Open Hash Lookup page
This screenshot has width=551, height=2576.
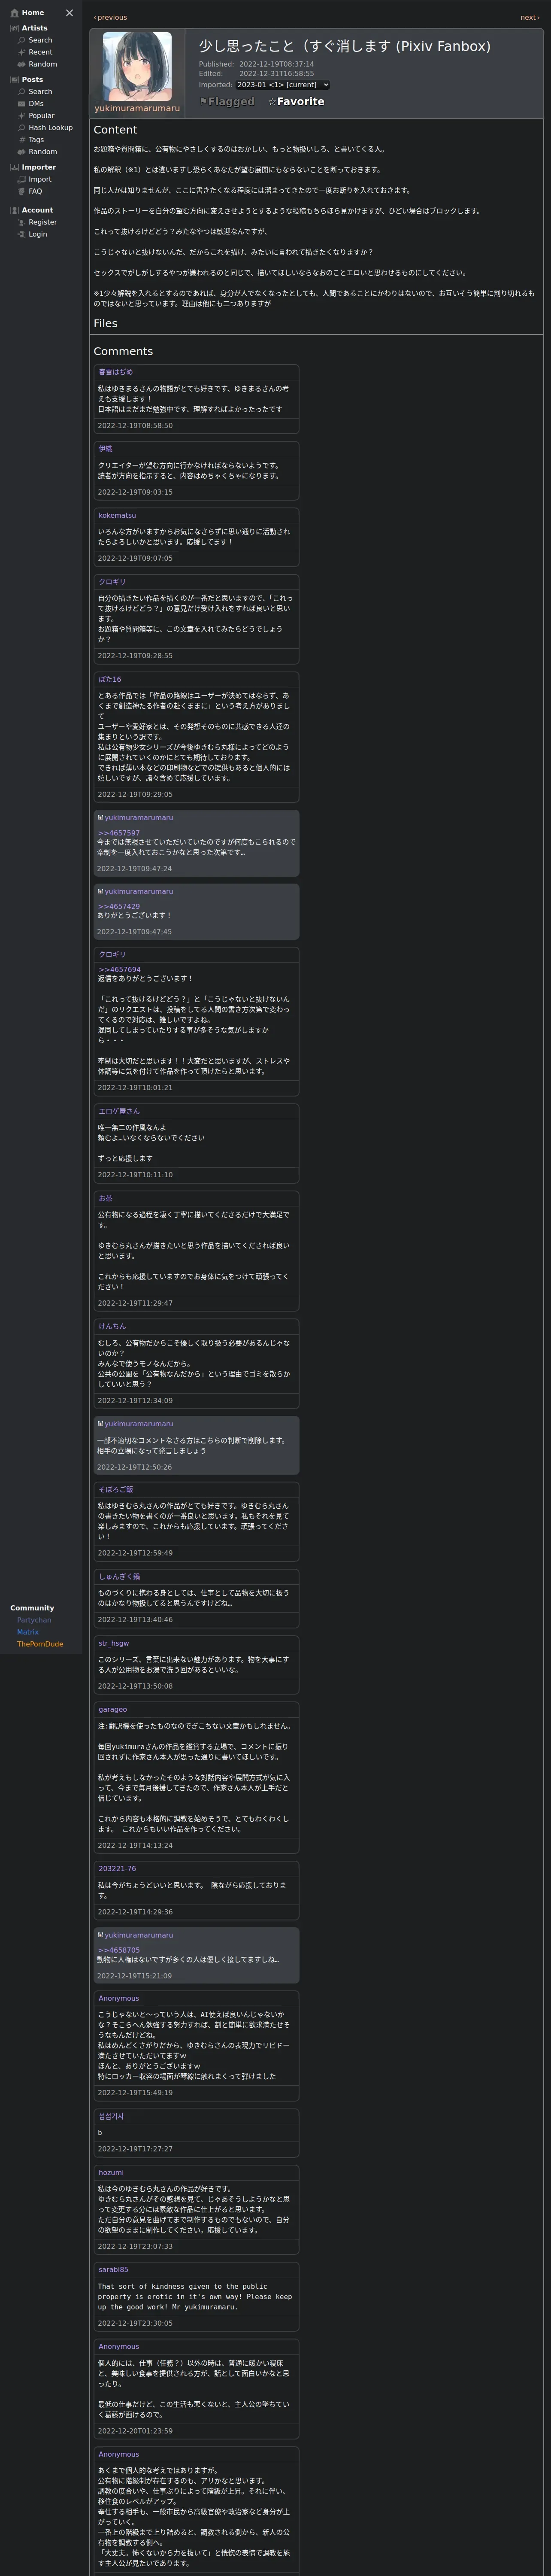(50, 128)
